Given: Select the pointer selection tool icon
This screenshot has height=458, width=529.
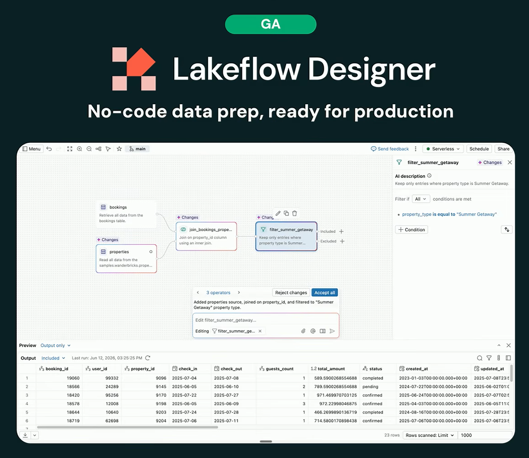Looking at the screenshot, I should pyautogui.click(x=108, y=149).
